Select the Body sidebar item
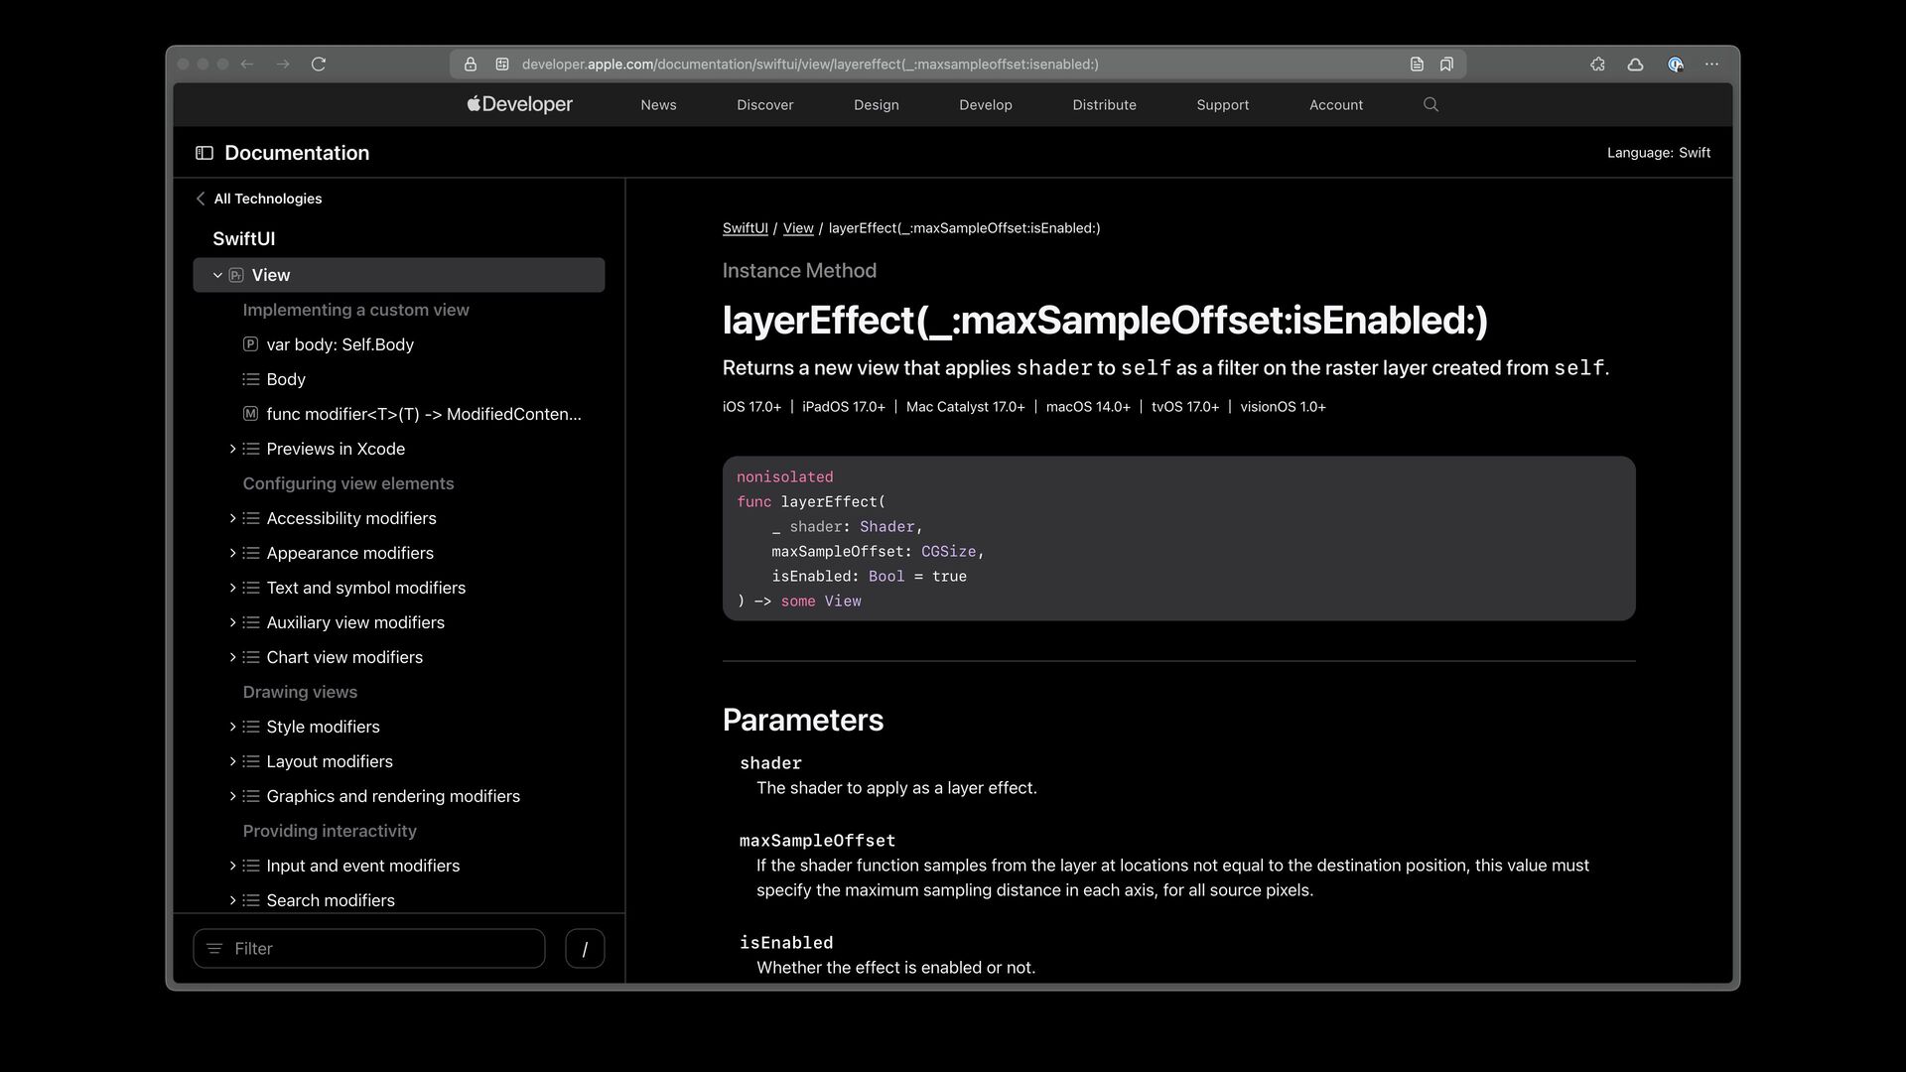The width and height of the screenshot is (1906, 1072). pos(286,379)
